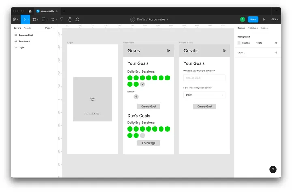The width and height of the screenshot is (292, 192).
Task: Click frame icon beside Login layer
Action: coord(15,47)
